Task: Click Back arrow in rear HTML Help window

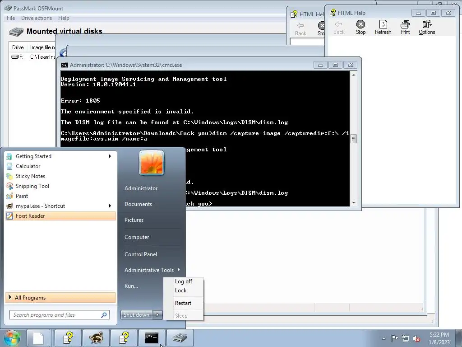Action: tap(300, 25)
